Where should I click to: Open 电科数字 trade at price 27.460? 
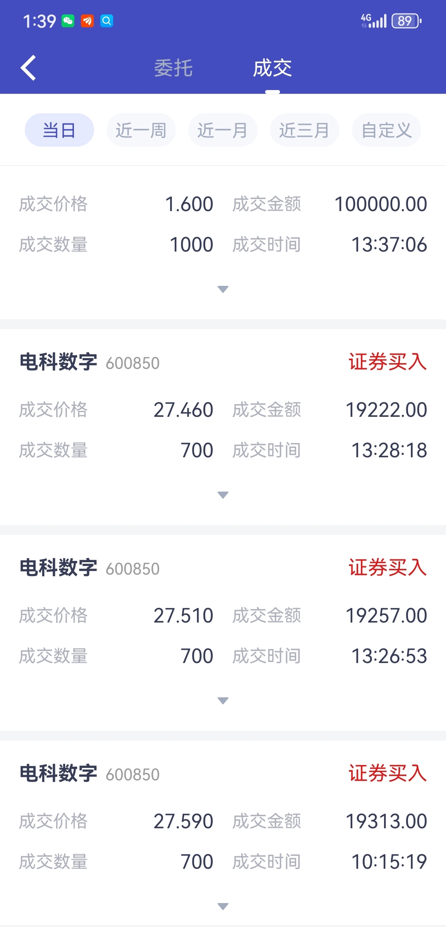point(58,362)
